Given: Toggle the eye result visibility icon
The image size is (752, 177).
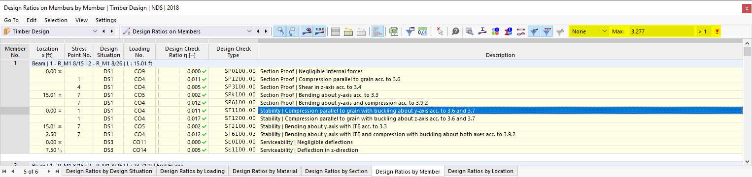Looking at the screenshot, I should coord(307,31).
